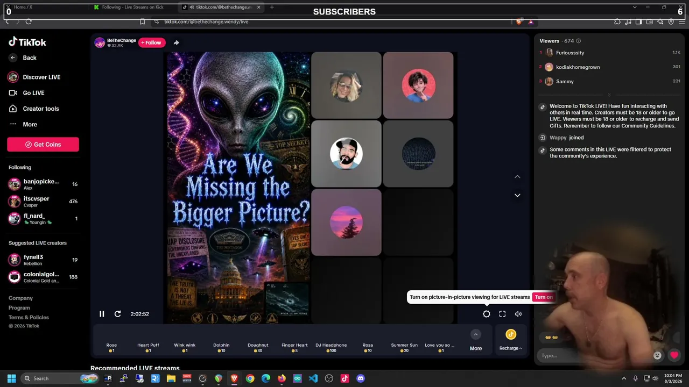Mute the stream volume speaker
The width and height of the screenshot is (689, 387).
518,314
